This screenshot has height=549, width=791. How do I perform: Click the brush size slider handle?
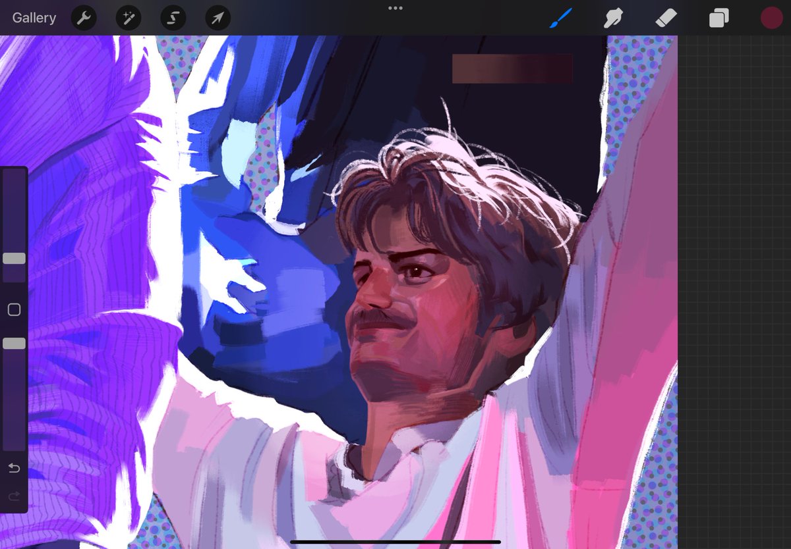14,259
